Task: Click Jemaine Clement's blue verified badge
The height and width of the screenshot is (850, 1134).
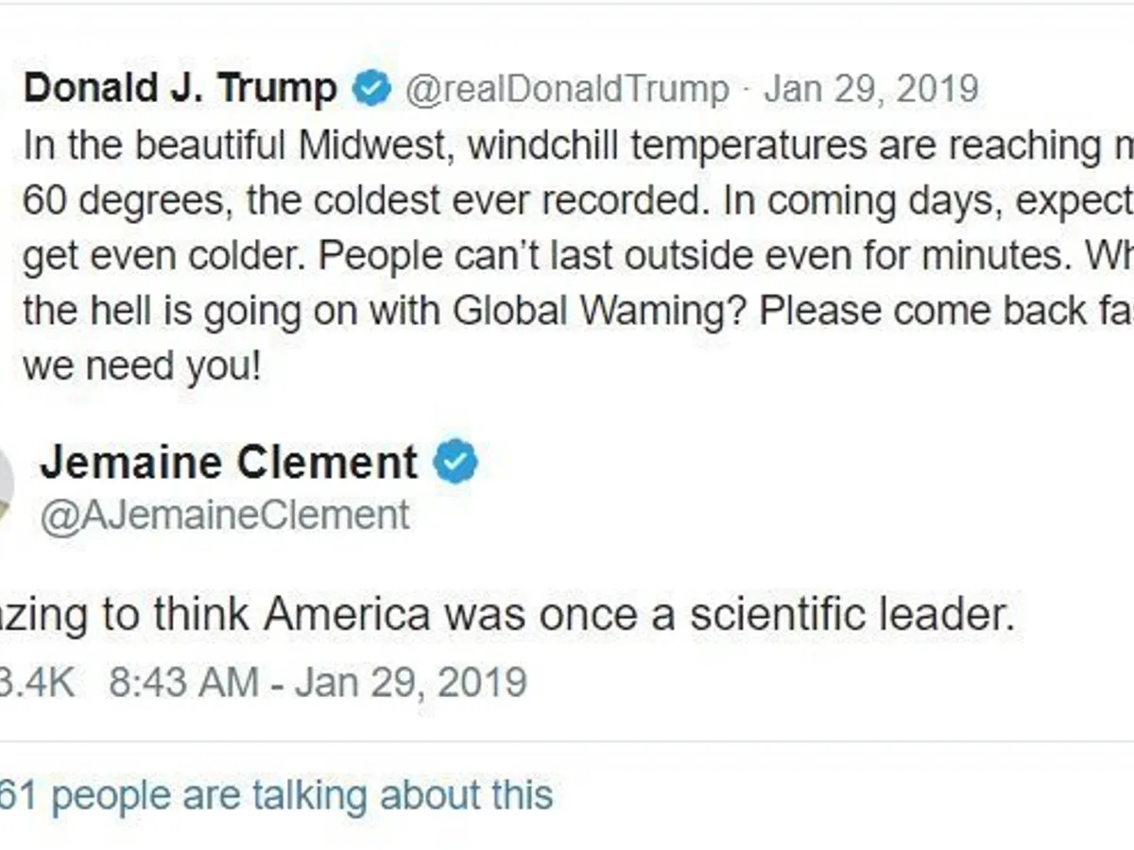Action: pos(455,463)
